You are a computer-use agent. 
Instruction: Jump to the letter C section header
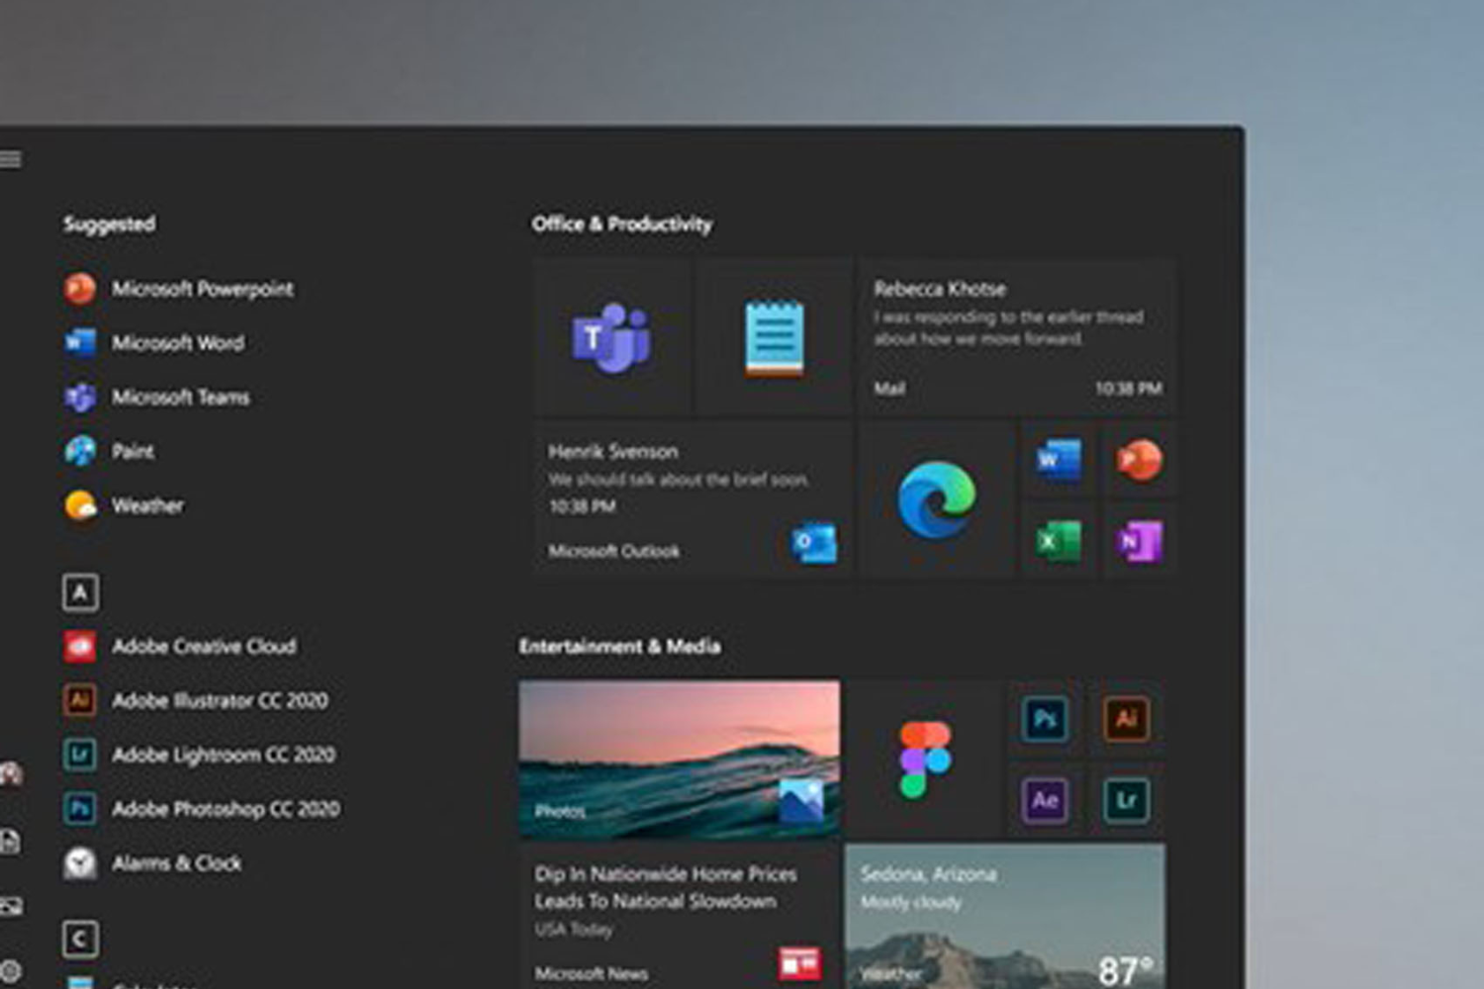(x=80, y=939)
